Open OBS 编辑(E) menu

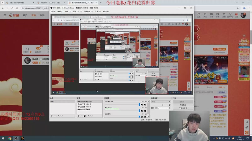60,12
